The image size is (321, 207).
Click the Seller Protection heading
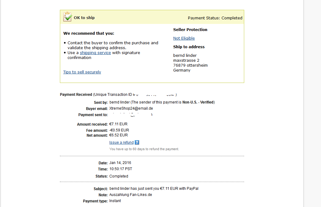190,30
